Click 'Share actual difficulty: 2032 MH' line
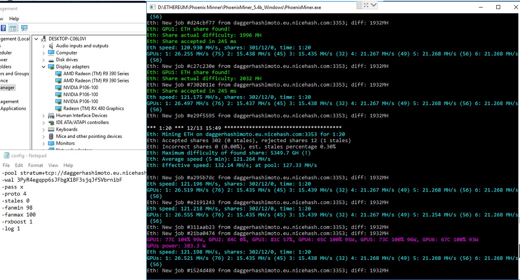Screen dimensions: 520x280 (204, 78)
